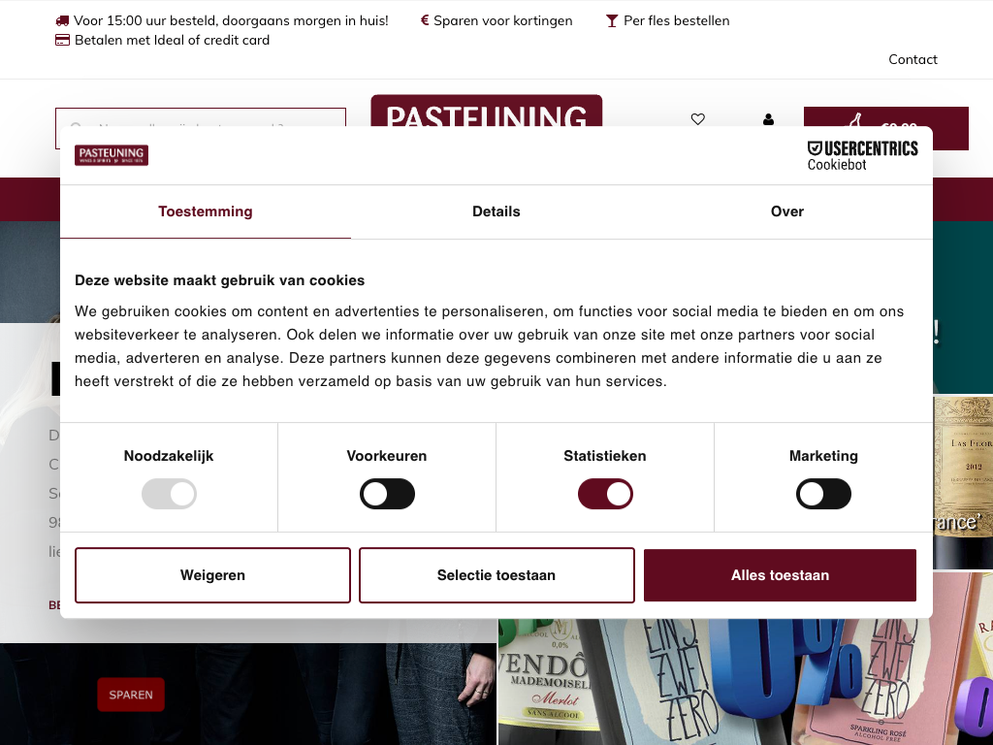Click the wine glass icon
The image size is (993, 745).
pos(611,21)
